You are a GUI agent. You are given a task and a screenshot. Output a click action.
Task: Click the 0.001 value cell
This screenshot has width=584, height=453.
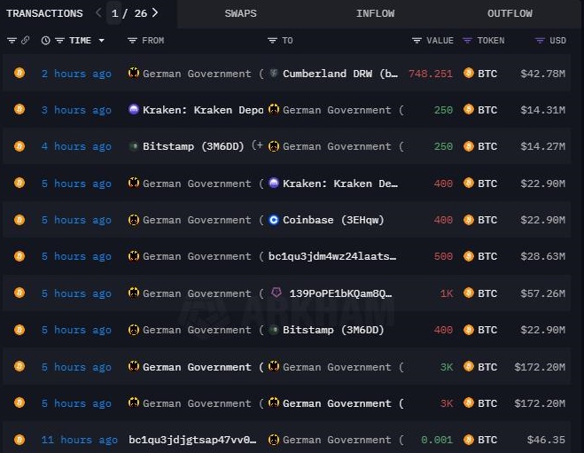tap(437, 440)
